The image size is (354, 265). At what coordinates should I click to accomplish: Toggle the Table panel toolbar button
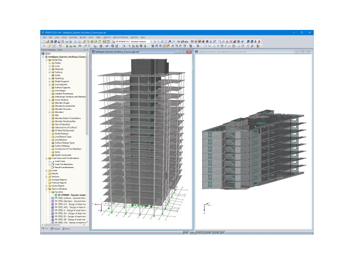tap(108, 41)
